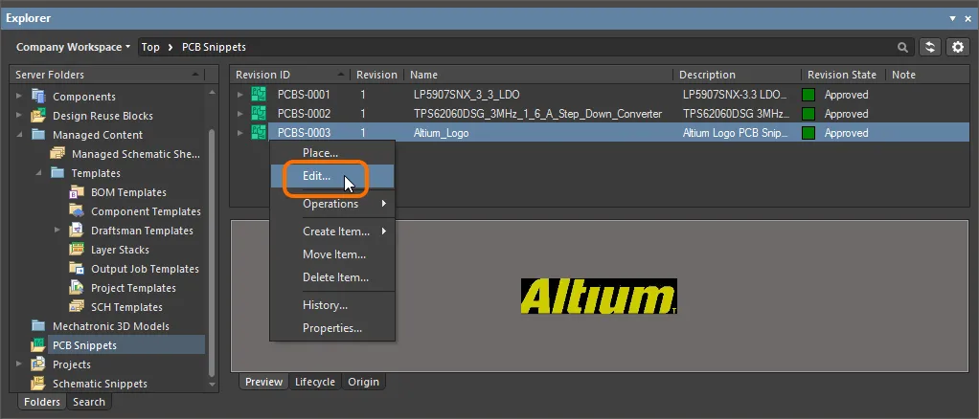Switch to the Search tab
Screen dimensions: 979x419
(89, 402)
